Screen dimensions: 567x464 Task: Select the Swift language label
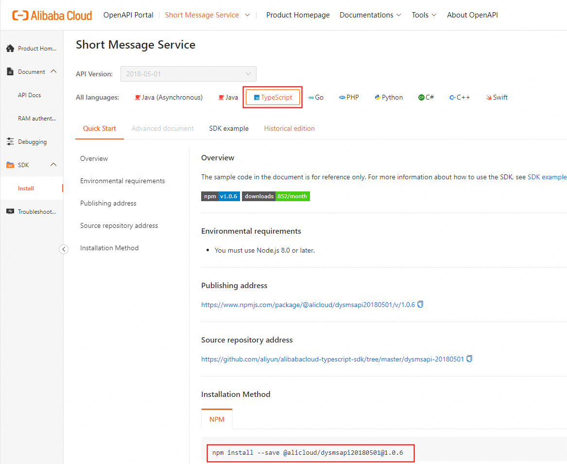[500, 97]
